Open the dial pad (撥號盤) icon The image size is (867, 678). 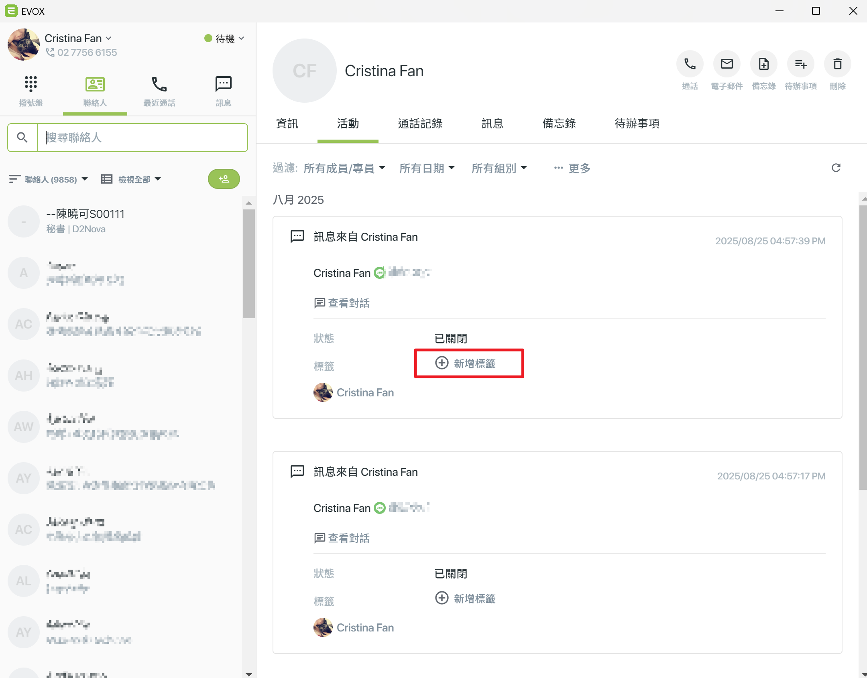[31, 84]
